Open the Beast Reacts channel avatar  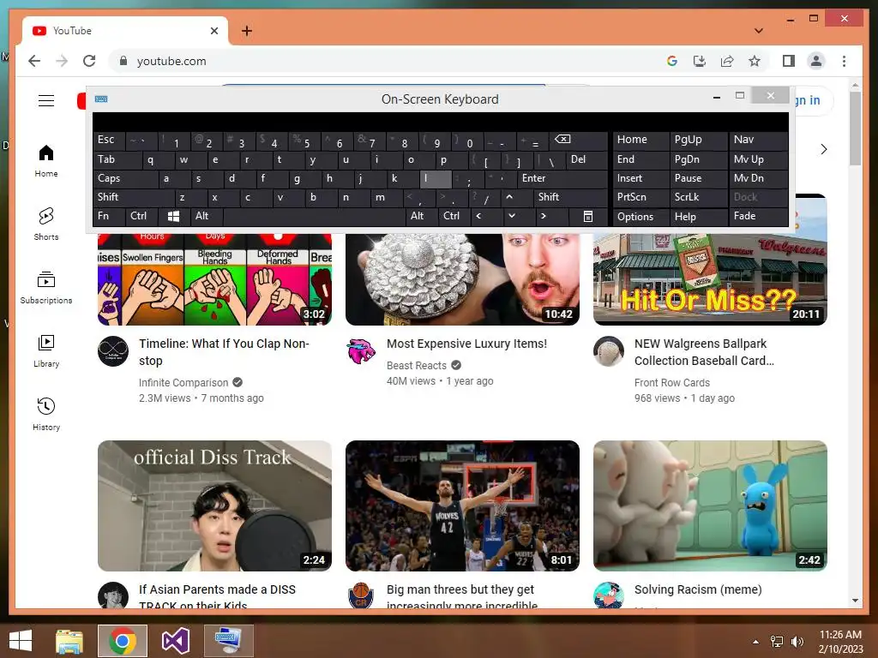click(x=361, y=351)
